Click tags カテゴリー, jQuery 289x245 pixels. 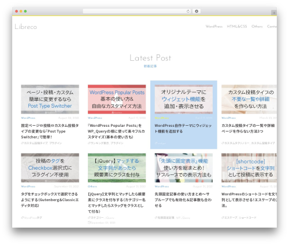(101, 218)
